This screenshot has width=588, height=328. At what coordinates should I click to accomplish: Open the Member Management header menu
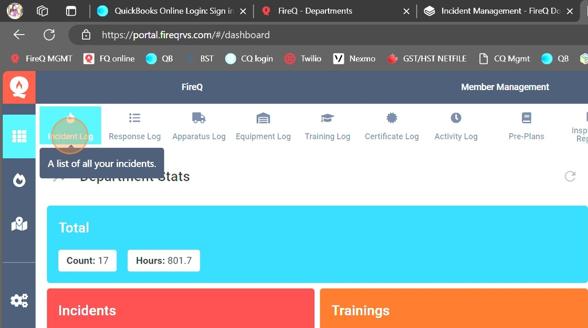tap(505, 87)
